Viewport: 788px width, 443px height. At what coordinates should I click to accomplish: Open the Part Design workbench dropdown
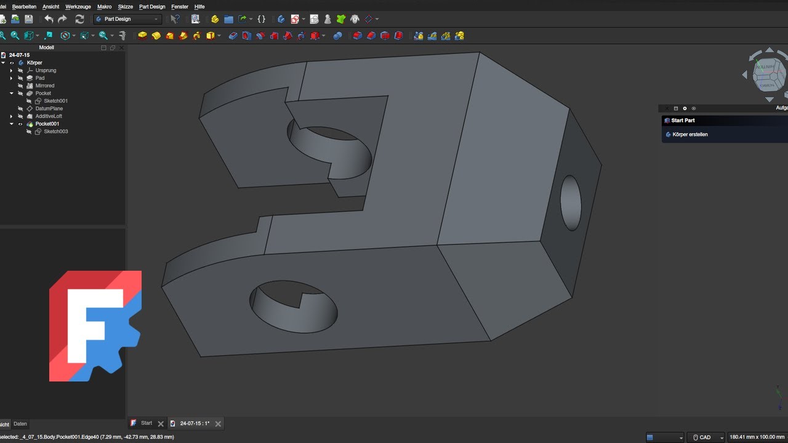coord(127,19)
